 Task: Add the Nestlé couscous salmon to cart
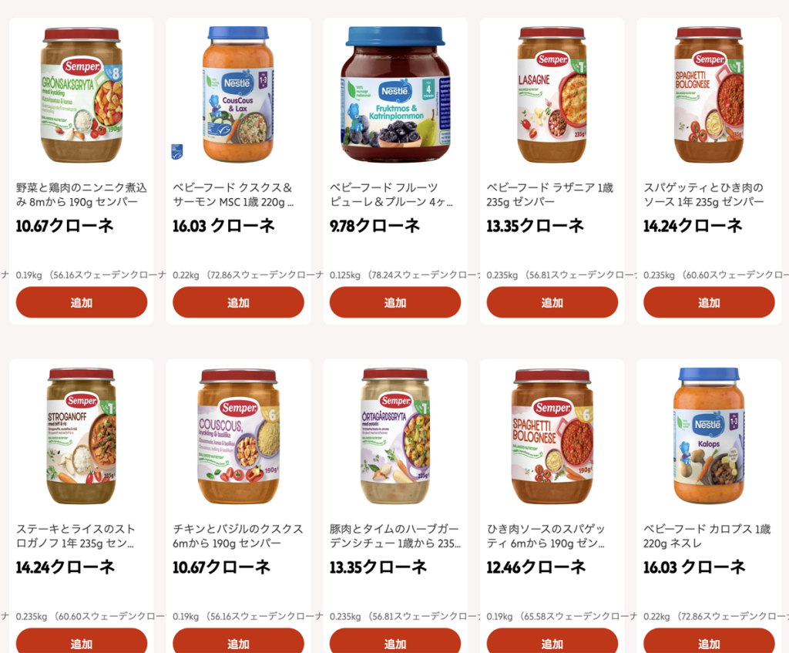[239, 302]
